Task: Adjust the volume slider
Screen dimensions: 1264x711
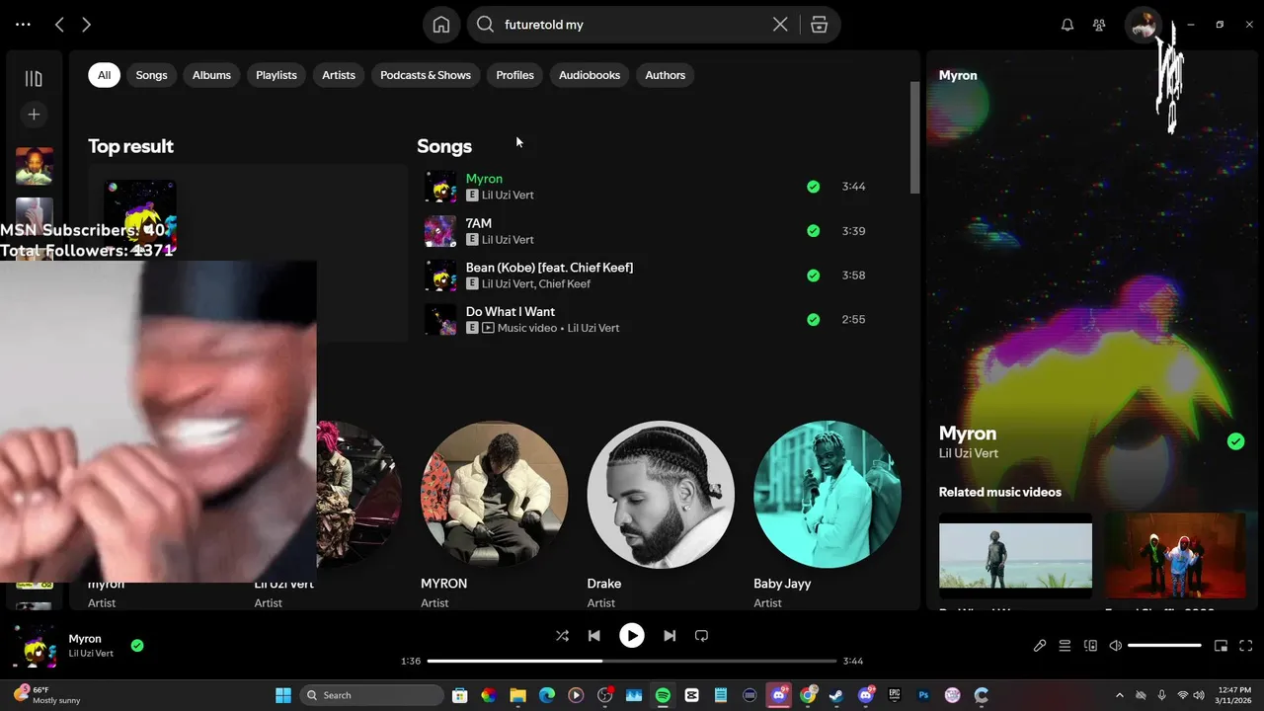Action: pyautogui.click(x=1164, y=646)
